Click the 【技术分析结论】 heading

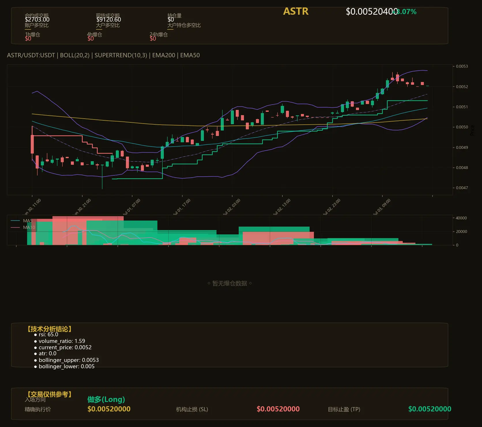click(50, 329)
